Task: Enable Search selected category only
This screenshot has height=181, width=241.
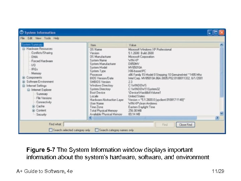Action: coord(51,130)
